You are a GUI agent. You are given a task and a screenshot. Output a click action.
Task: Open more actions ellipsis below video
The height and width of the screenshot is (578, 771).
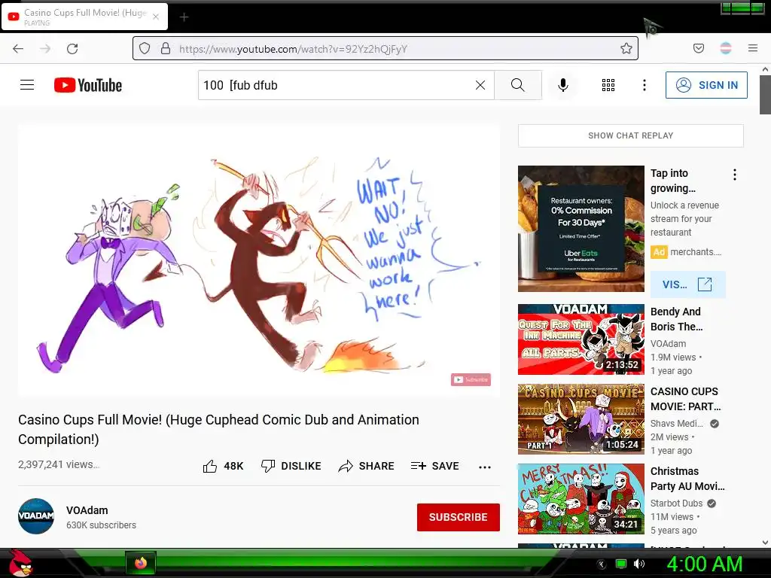(485, 467)
